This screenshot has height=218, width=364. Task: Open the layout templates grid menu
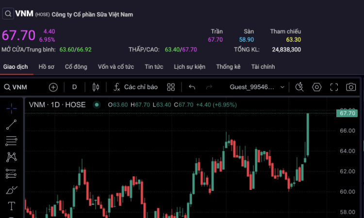(171, 87)
